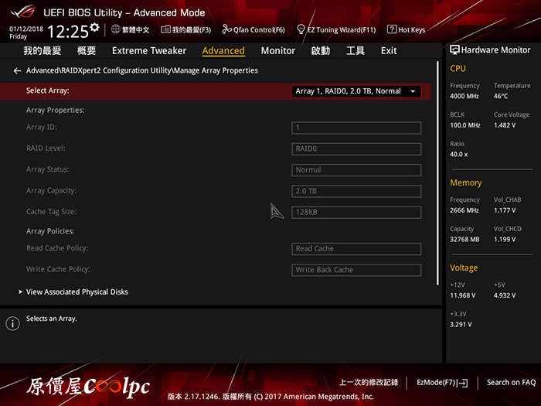This screenshot has width=541, height=406.
Task: Click the +5V value 4.932 V
Action: click(x=505, y=295)
